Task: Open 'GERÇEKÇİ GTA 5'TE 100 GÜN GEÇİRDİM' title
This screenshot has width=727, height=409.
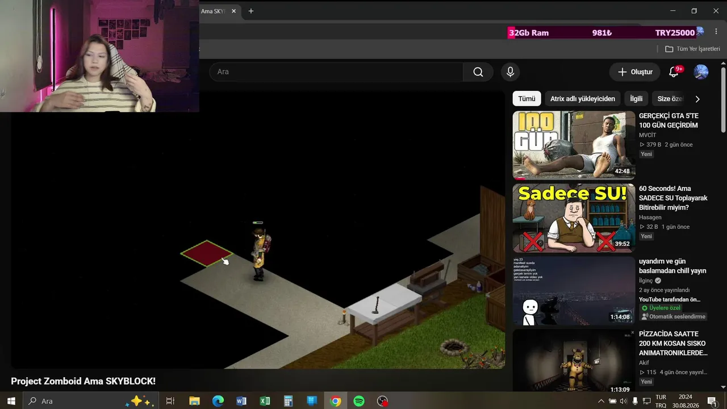Action: click(x=668, y=120)
